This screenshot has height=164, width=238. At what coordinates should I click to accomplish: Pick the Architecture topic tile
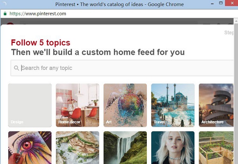(x=216, y=105)
